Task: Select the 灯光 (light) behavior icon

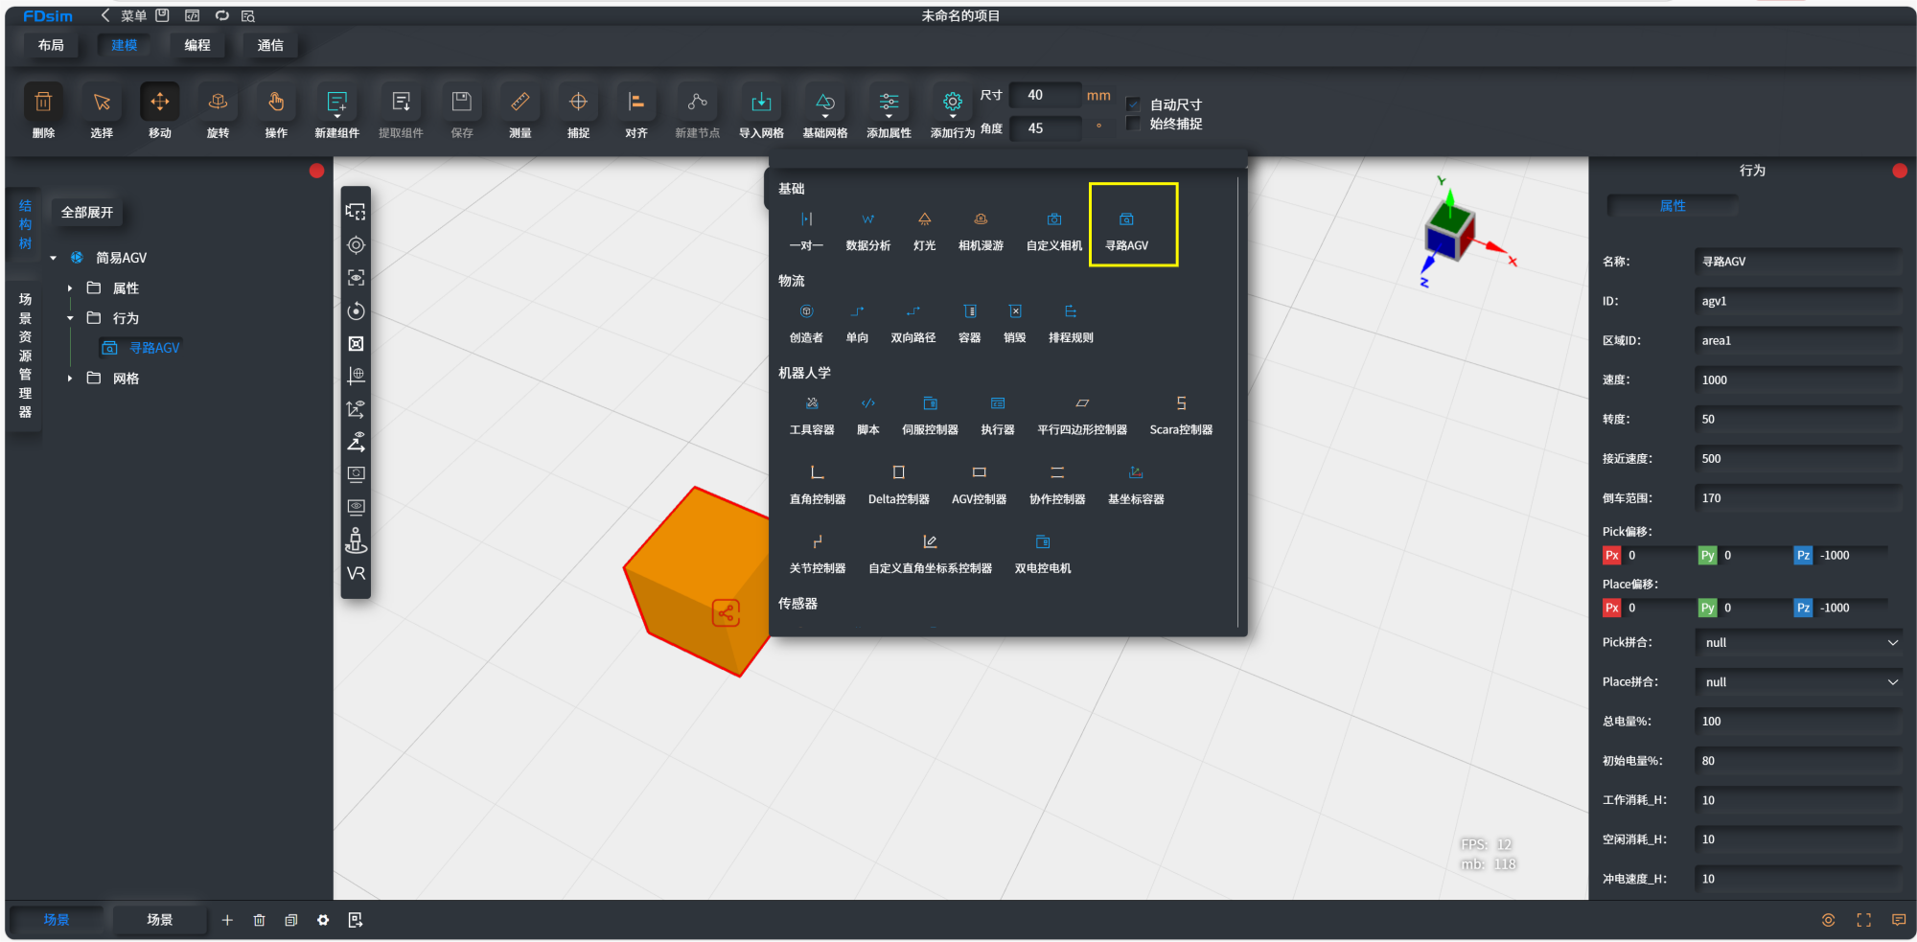Action: [924, 219]
